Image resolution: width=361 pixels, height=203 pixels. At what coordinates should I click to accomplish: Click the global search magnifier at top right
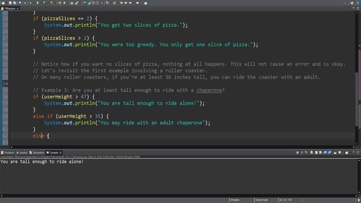click(345, 3)
